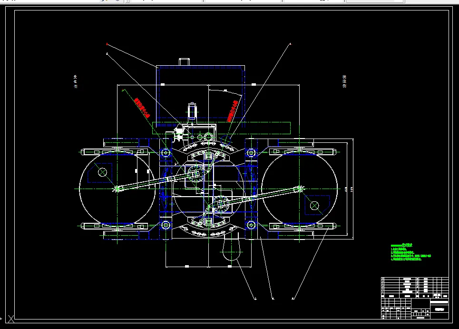
Task: Select the vertical text label on the left side
Action: point(75,81)
